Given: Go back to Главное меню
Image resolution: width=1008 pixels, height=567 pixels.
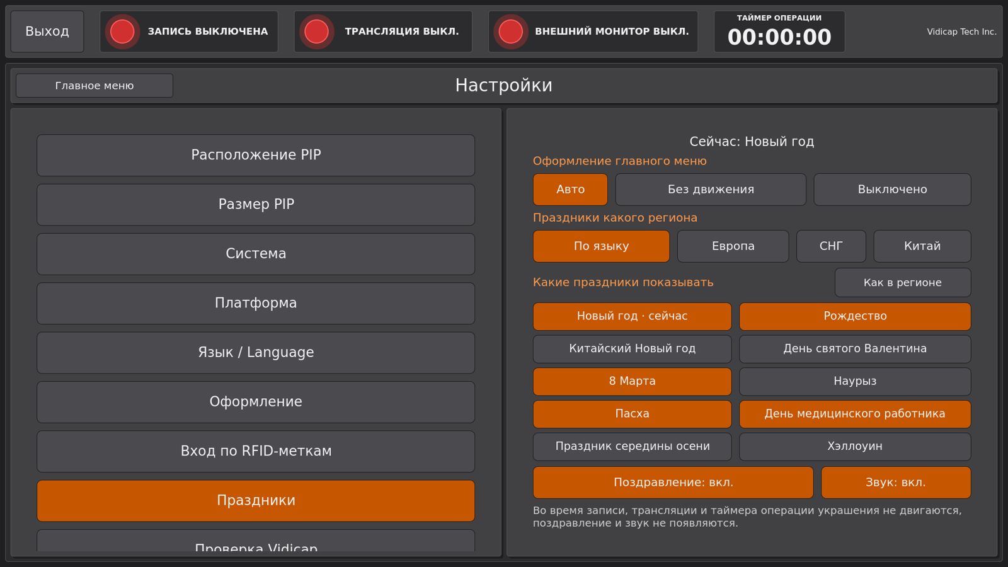Looking at the screenshot, I should pos(94,86).
